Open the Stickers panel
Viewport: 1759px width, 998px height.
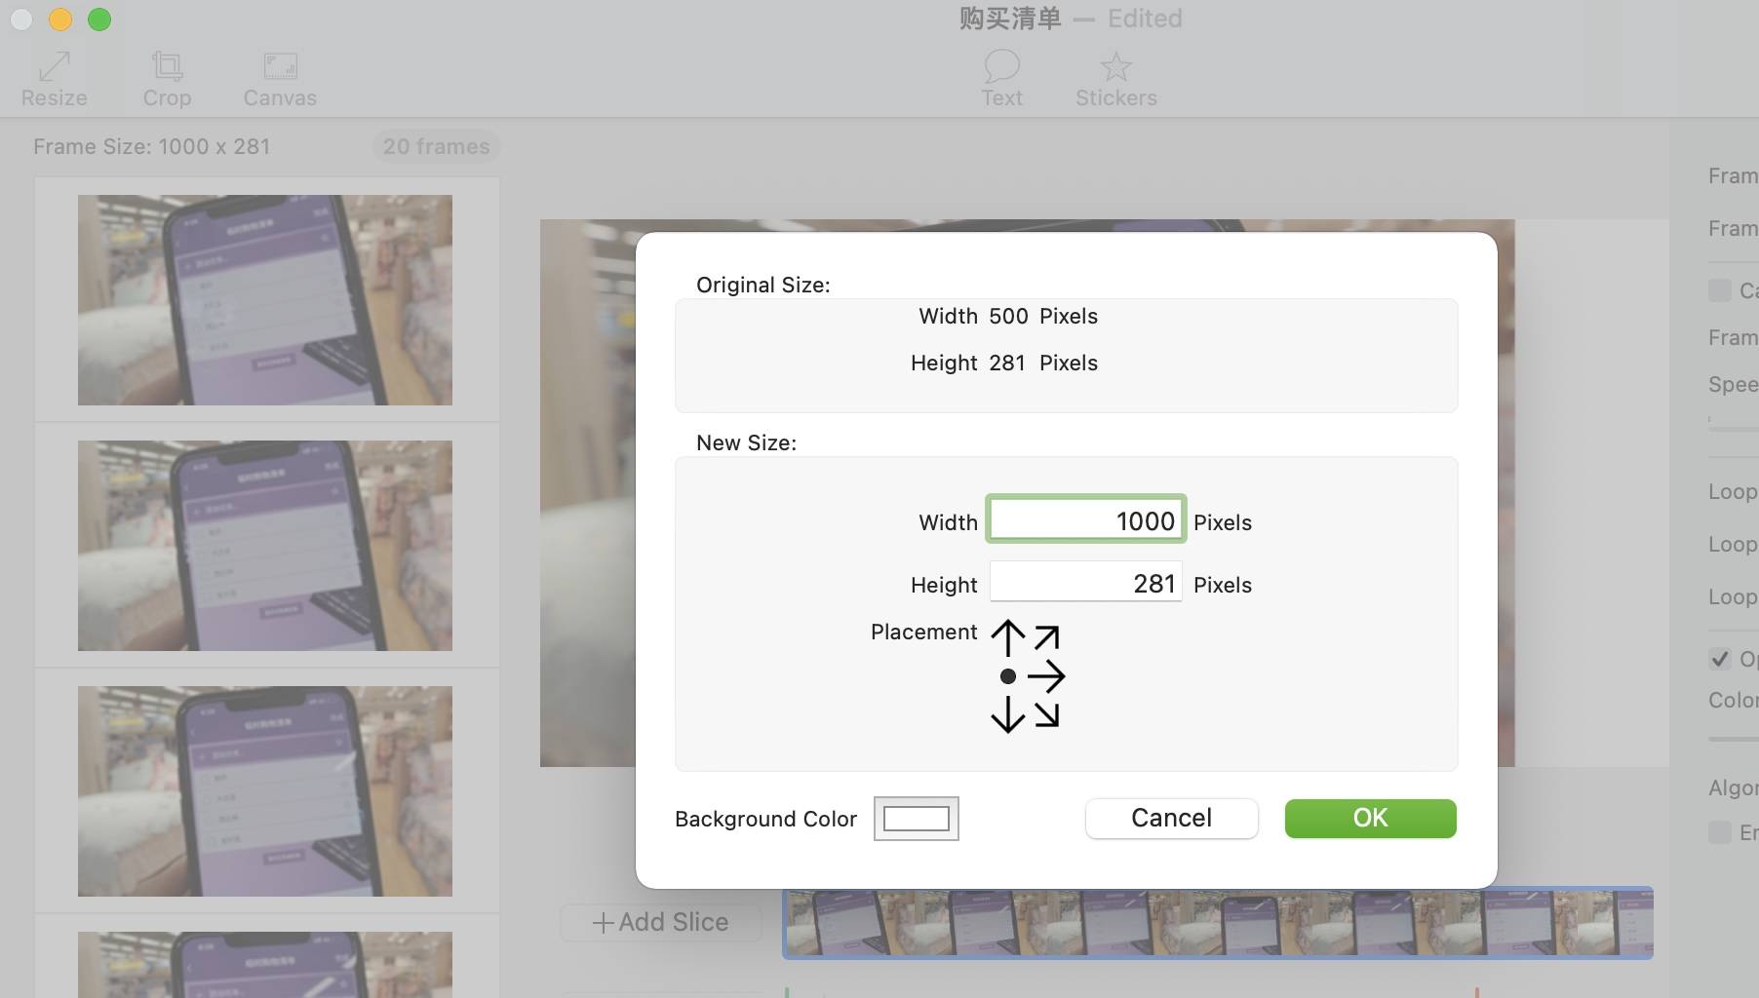pos(1115,78)
